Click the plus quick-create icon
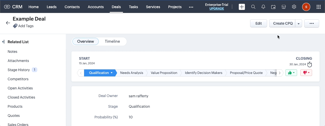325x126 pixels. tap(242, 7)
